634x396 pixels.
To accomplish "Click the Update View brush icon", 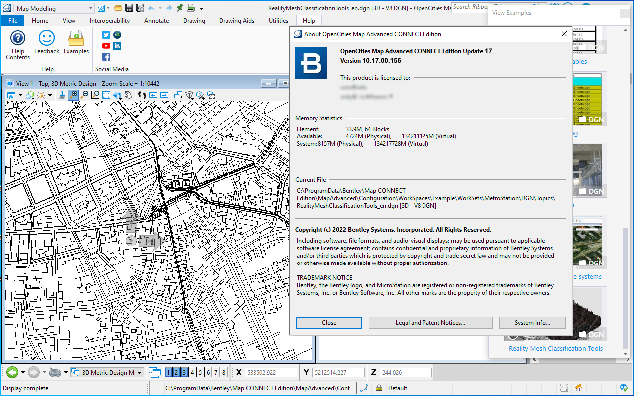I will [x=62, y=95].
